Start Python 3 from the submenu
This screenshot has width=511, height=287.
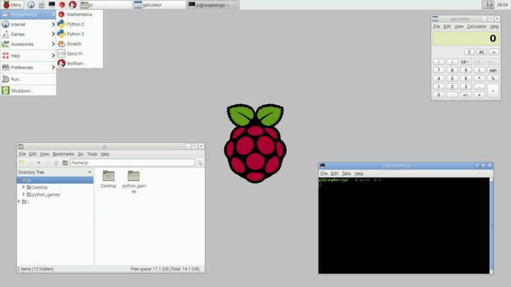[x=79, y=34]
